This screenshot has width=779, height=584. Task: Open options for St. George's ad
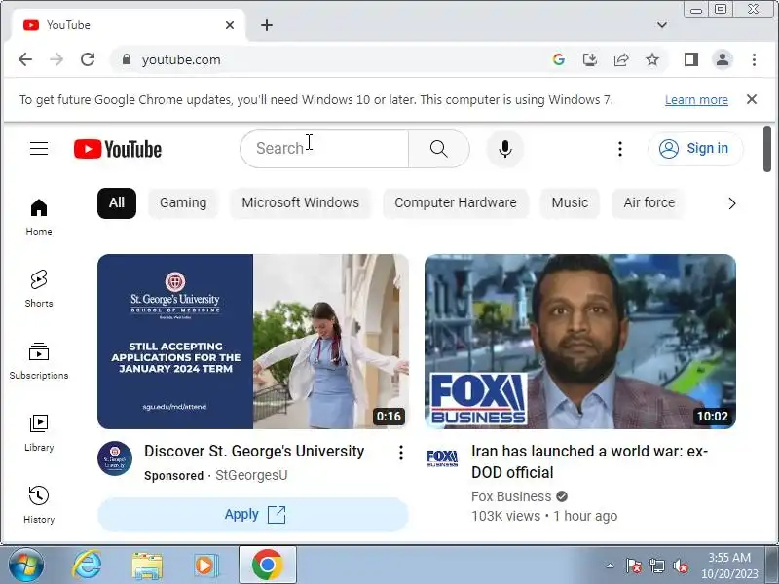(400, 453)
